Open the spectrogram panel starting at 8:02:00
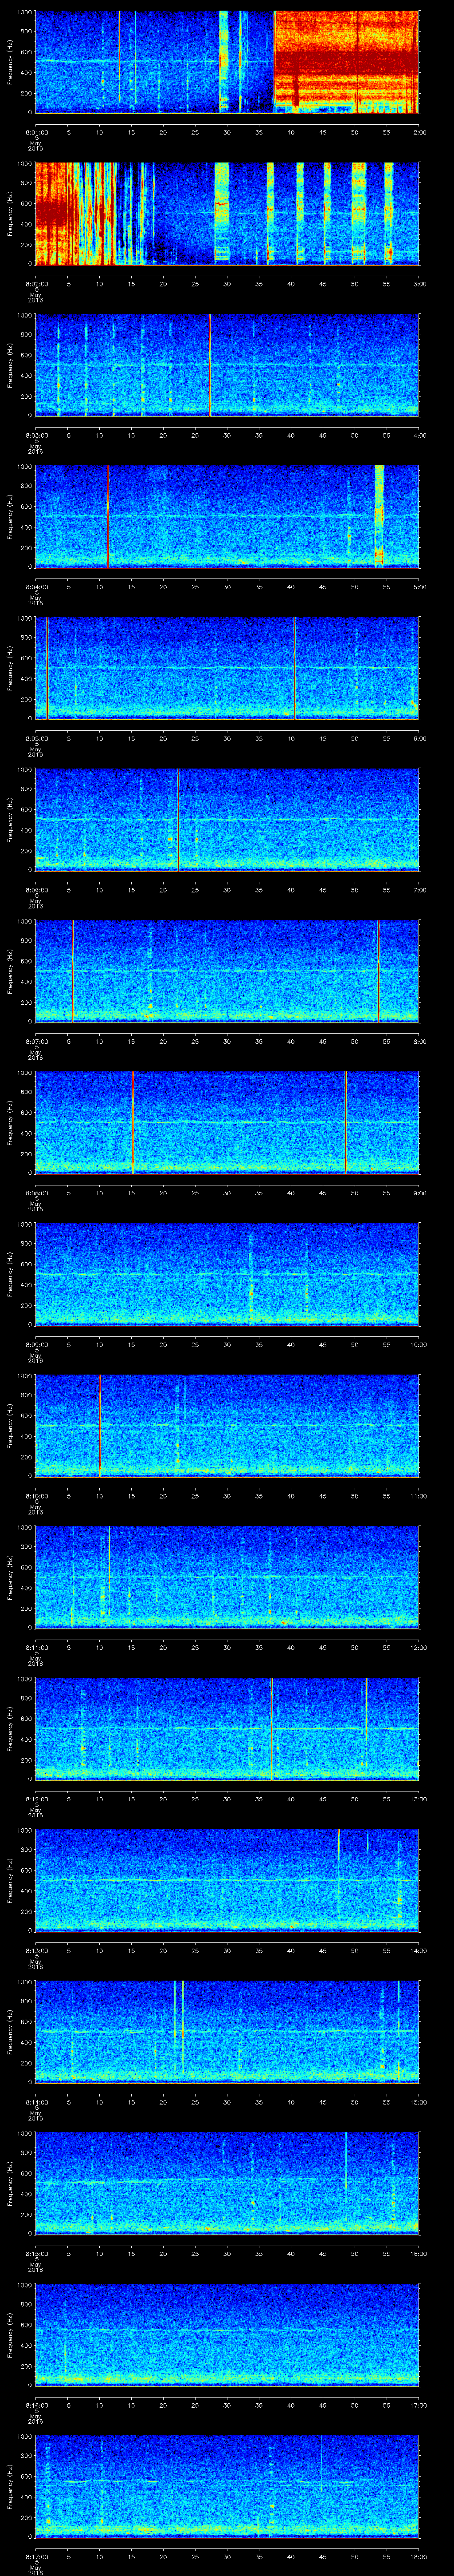The height and width of the screenshot is (2576, 454). 227,213
